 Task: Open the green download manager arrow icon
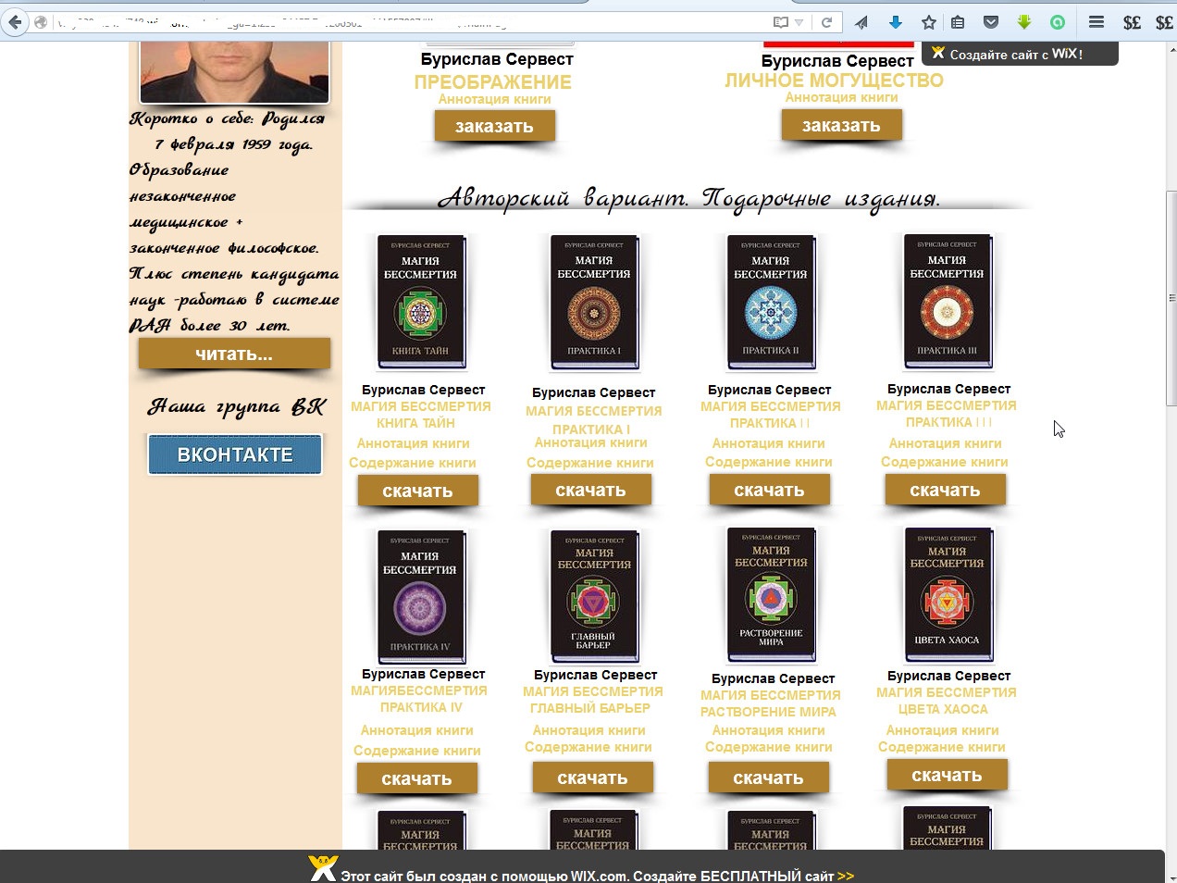point(1023,22)
